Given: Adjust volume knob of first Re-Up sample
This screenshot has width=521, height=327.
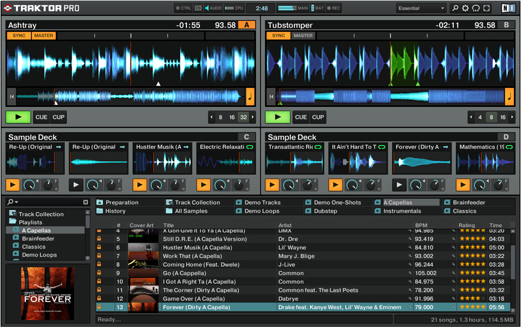Looking at the screenshot, I should click(x=29, y=185).
